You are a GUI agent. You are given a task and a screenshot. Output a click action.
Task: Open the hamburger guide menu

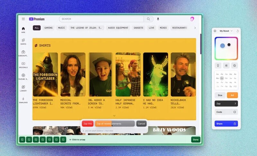coord(23,19)
